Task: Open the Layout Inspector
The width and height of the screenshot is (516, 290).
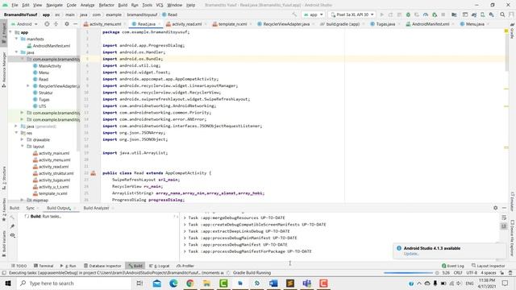Action: [x=488, y=266]
